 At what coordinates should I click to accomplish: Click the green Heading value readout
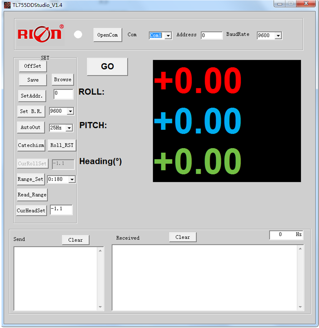198,161
